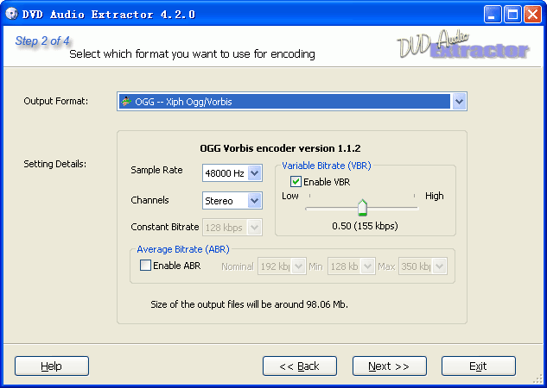Click the Help button
The image size is (547, 388).
(x=52, y=366)
